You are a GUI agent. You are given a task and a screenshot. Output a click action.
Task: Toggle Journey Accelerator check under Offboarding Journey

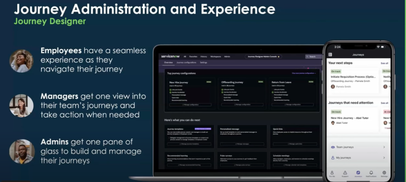[x=222, y=93]
